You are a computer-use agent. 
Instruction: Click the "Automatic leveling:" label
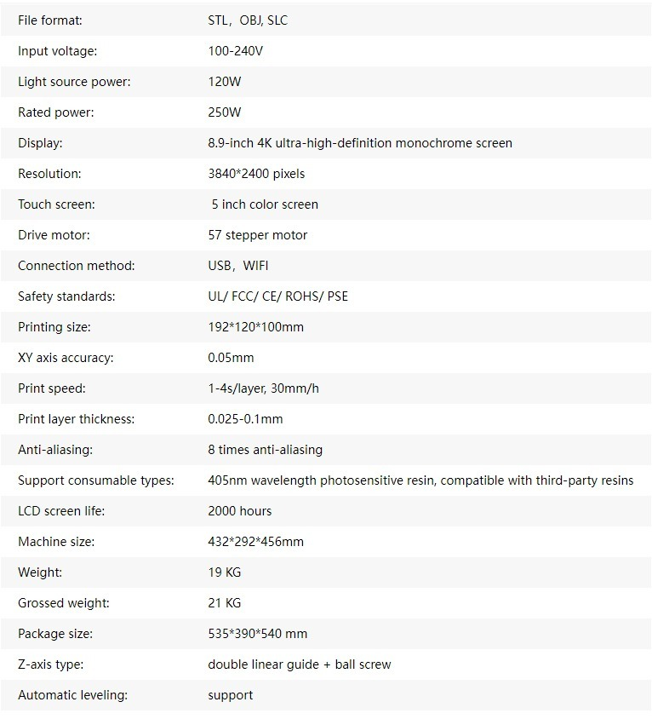click(72, 695)
